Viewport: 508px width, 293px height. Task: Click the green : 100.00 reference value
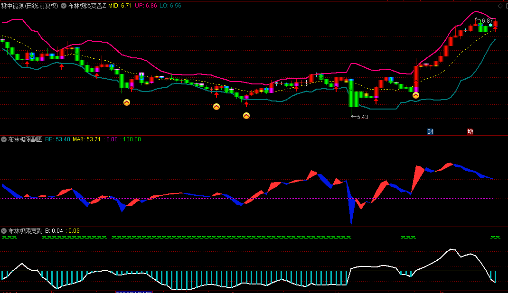tap(131, 139)
